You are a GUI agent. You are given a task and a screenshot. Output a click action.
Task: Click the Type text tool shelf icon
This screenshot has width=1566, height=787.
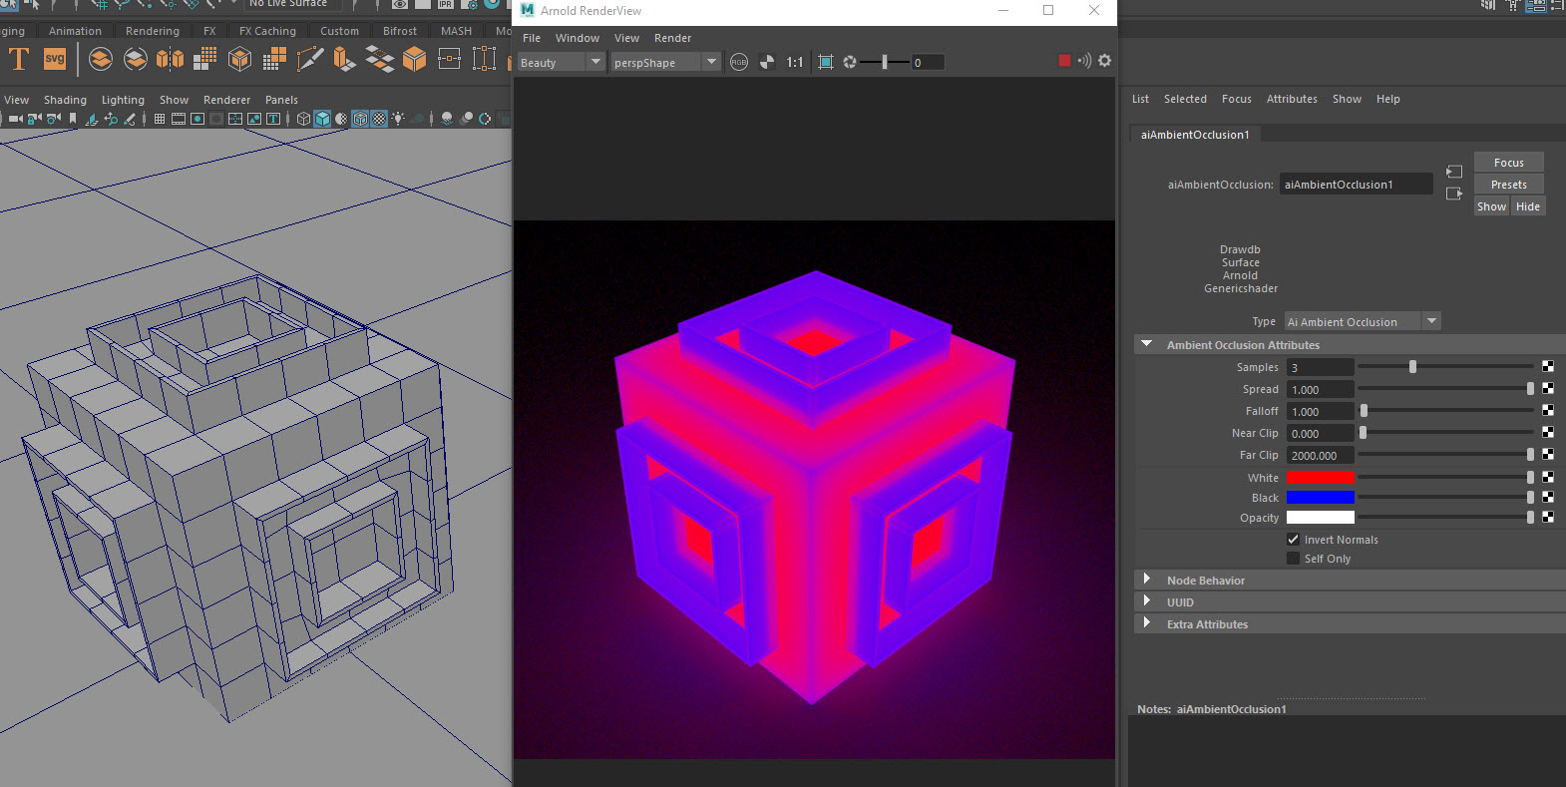pos(19,60)
